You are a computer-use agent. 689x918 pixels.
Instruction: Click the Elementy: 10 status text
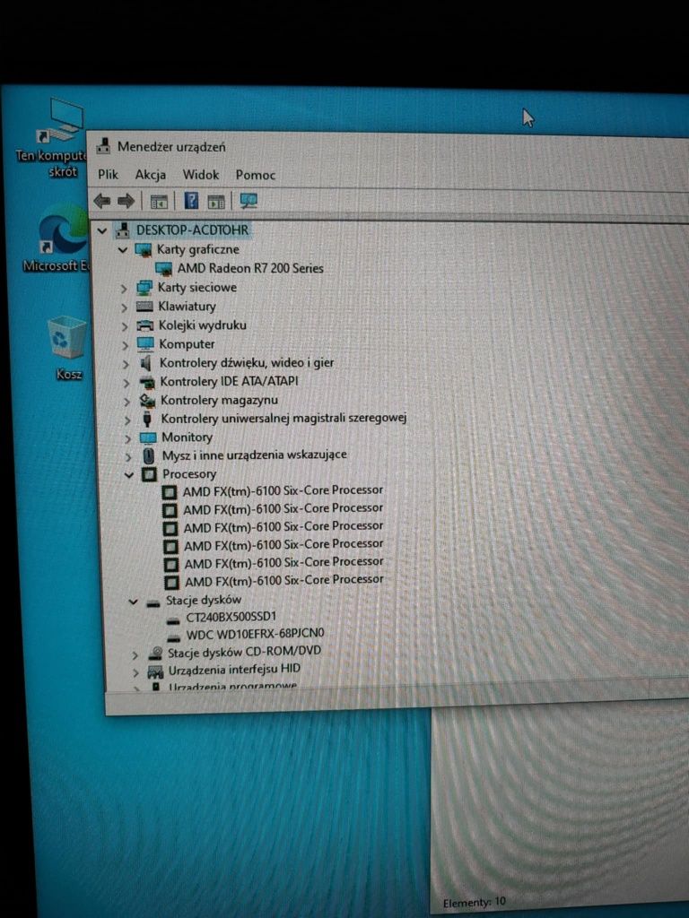click(474, 902)
